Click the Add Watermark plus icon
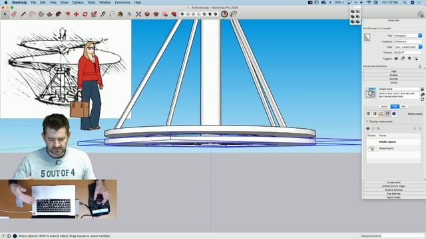This screenshot has width=426, height=239. (368, 128)
